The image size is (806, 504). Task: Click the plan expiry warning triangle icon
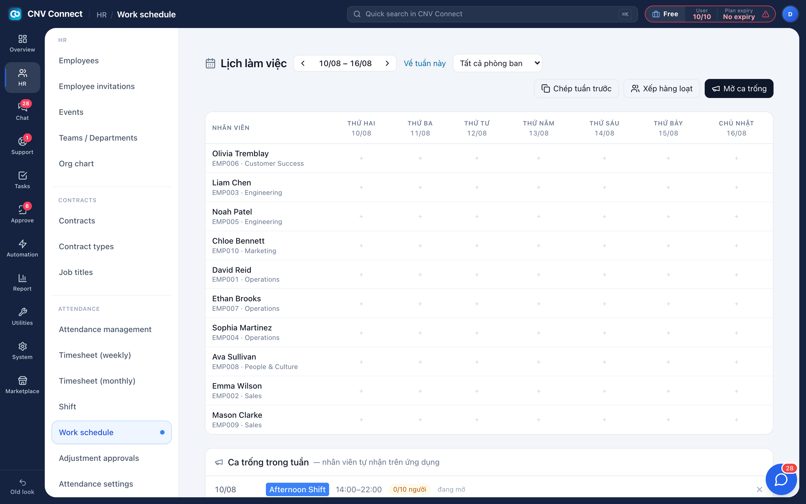click(x=766, y=14)
